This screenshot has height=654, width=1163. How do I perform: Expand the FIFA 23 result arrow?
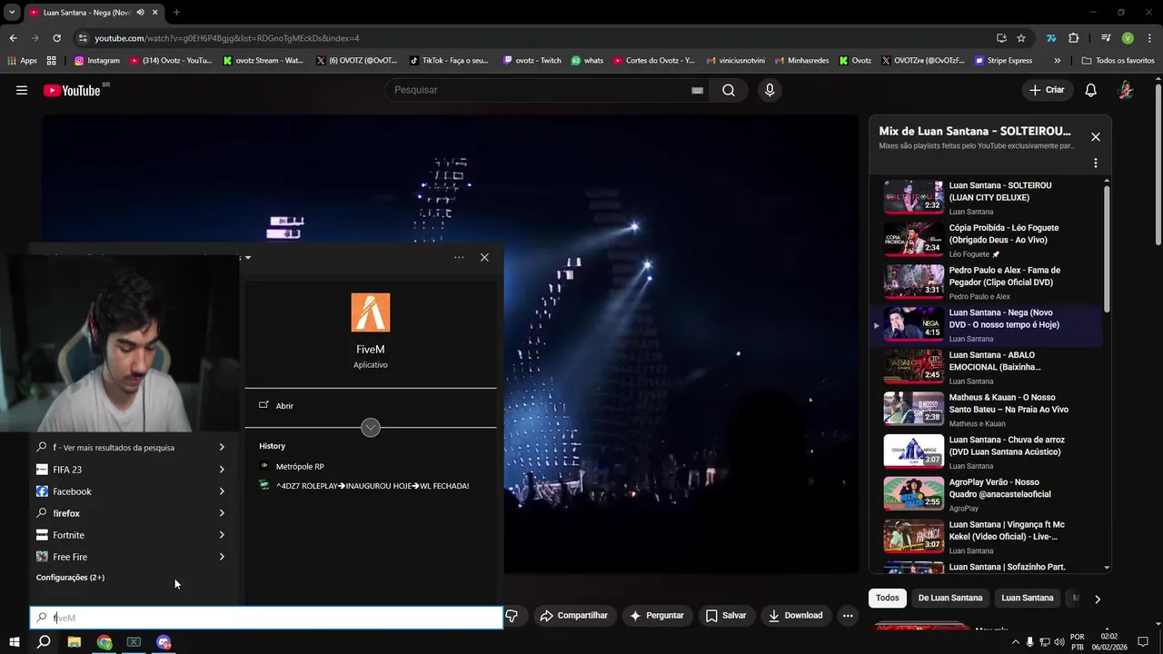pyautogui.click(x=222, y=470)
